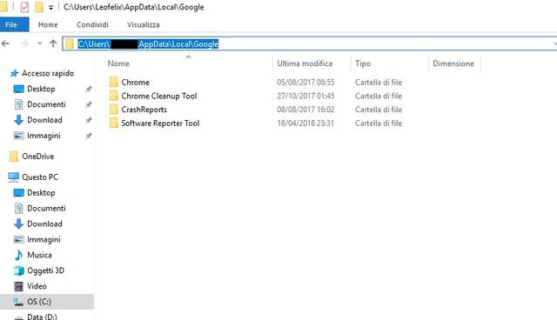Image resolution: width=557 pixels, height=320 pixels.
Task: Click the Musica note icon
Action: click(18, 255)
